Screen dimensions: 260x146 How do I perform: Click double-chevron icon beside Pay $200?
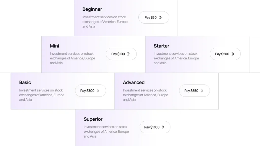233,54
